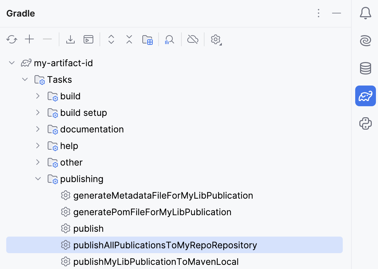
Task: Click the download sources icon
Action: [70, 39]
